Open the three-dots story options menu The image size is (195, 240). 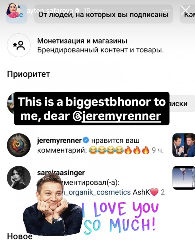(x=167, y=11)
